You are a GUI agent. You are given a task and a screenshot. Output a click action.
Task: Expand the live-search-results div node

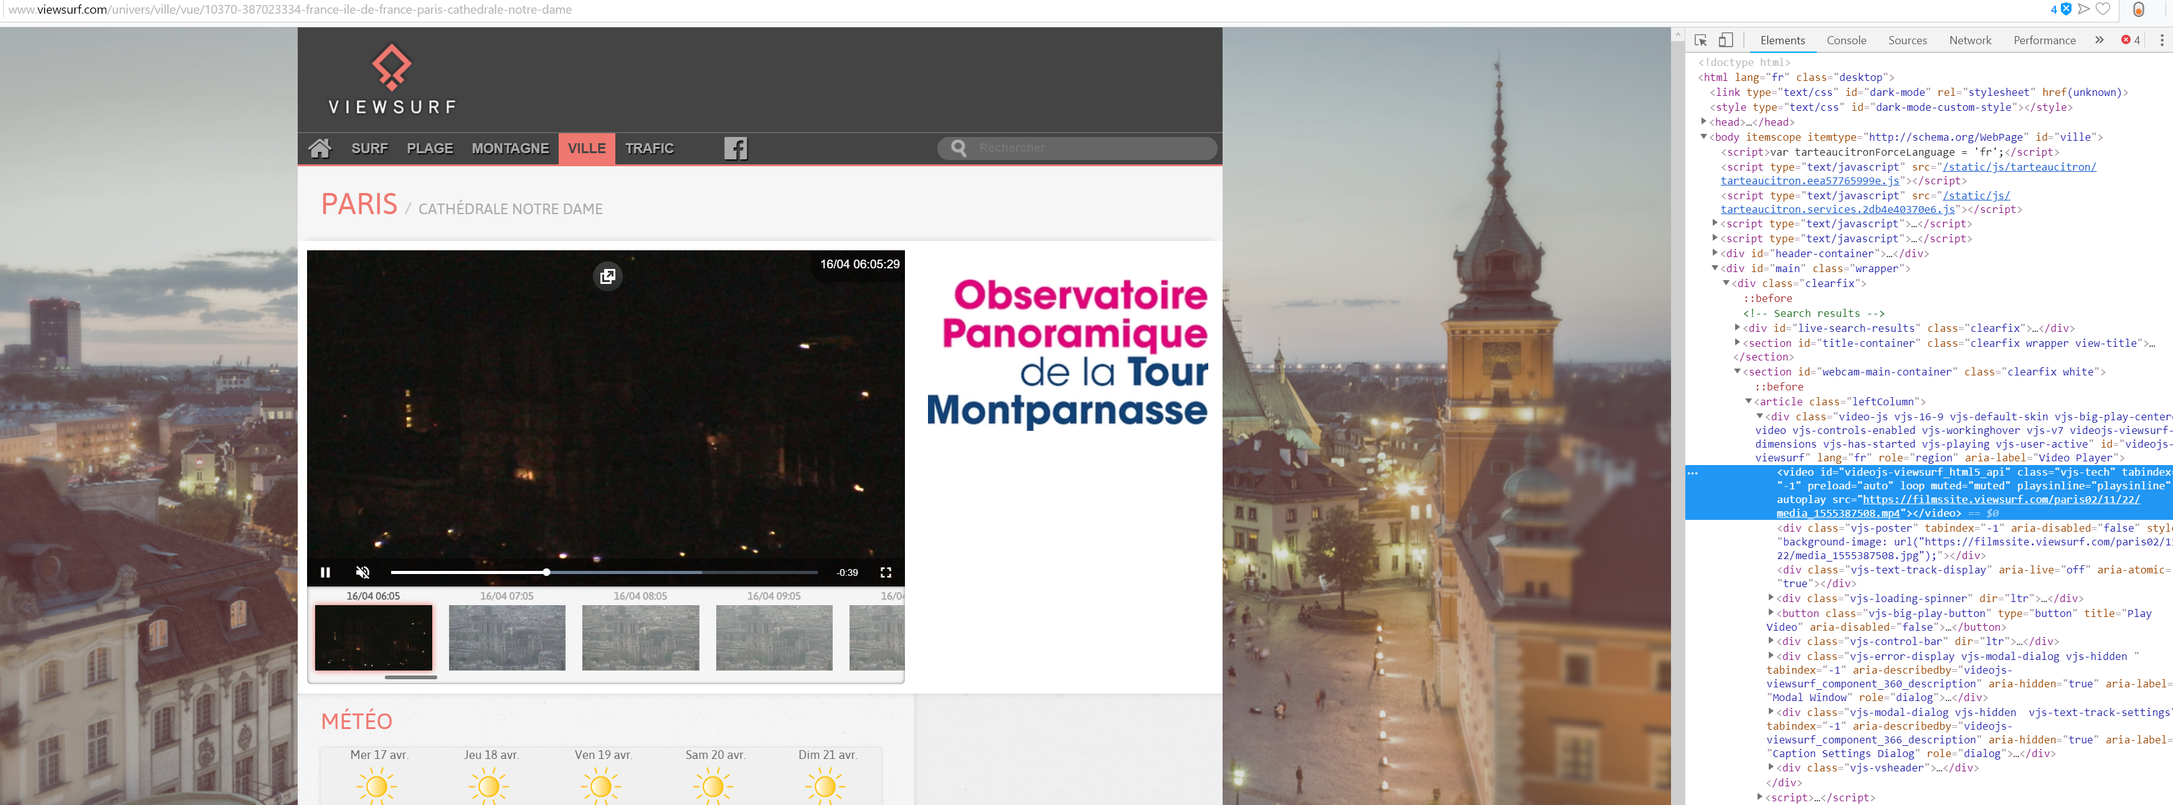(1738, 328)
